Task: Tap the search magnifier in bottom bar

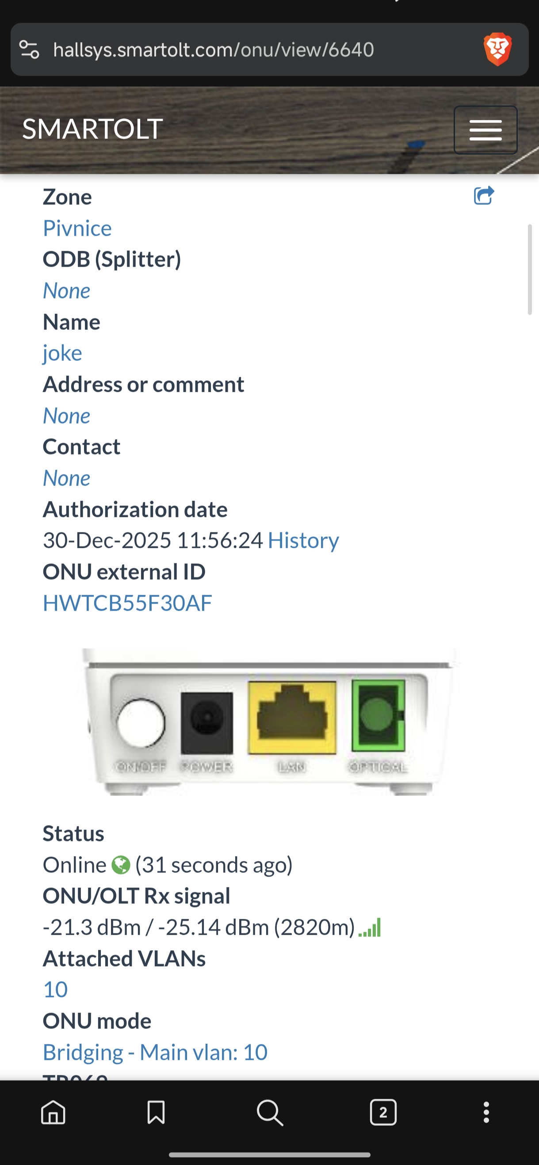Action: click(270, 1112)
